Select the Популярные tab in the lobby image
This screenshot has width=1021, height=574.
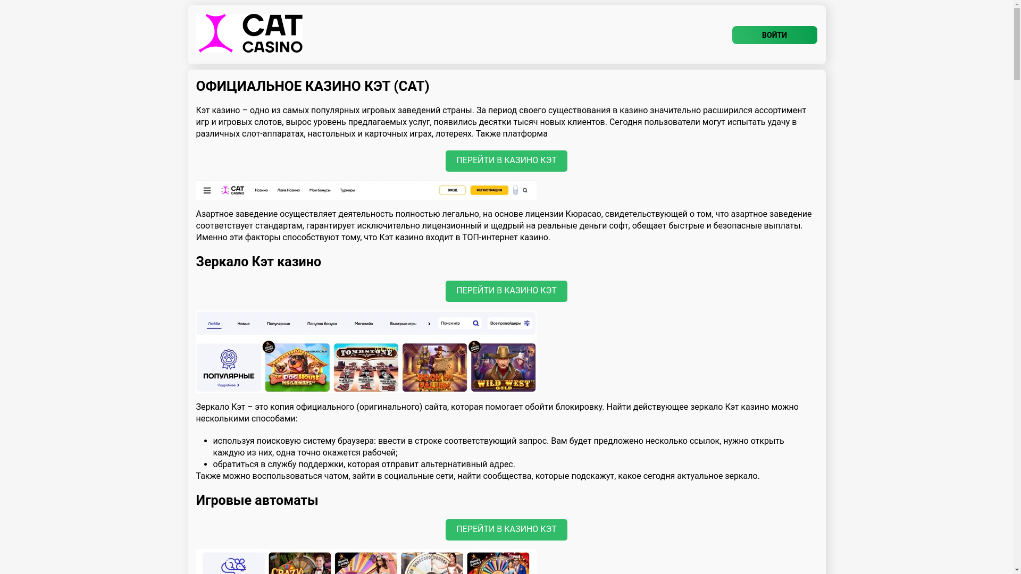click(x=279, y=324)
